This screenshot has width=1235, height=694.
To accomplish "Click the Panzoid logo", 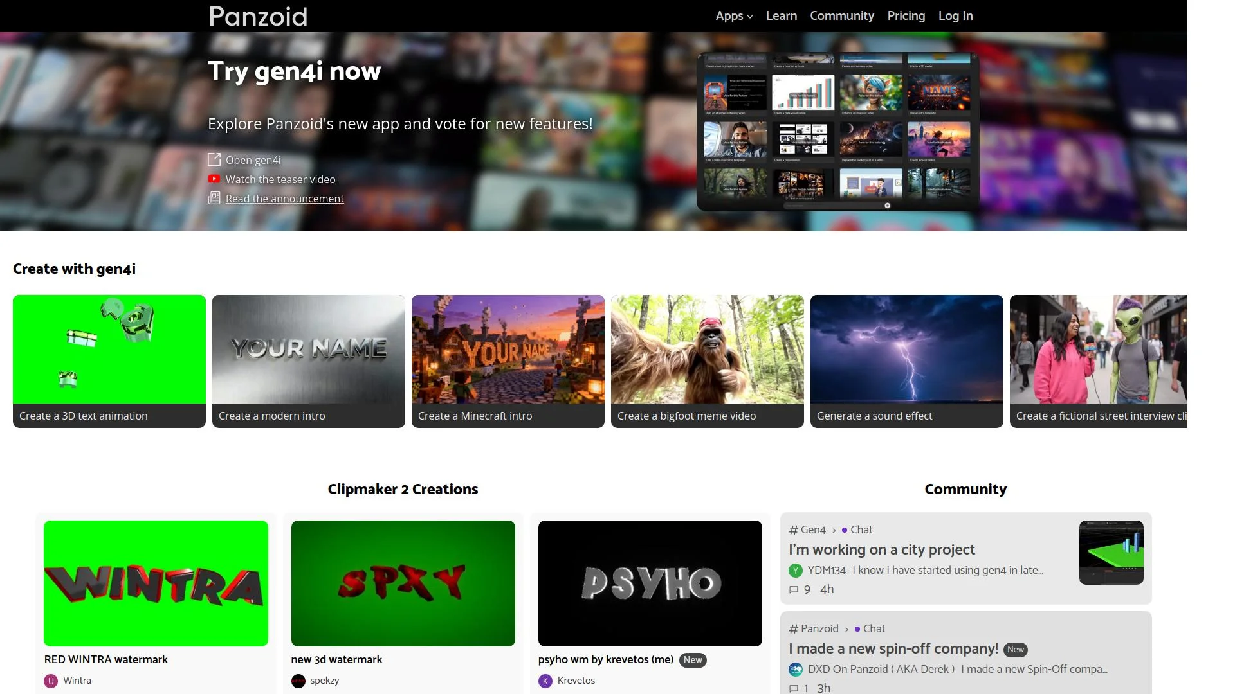I will pyautogui.click(x=258, y=16).
